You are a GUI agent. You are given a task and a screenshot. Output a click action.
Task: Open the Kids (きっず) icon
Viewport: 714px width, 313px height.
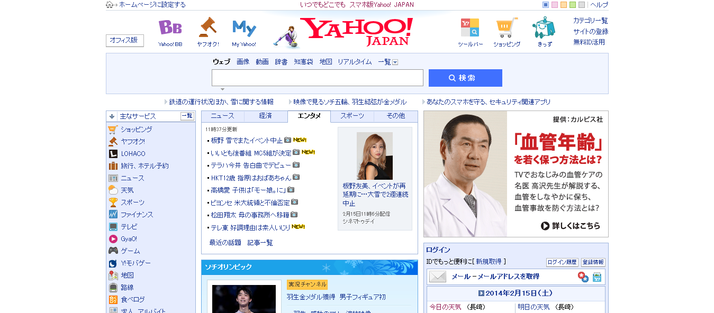click(x=544, y=27)
